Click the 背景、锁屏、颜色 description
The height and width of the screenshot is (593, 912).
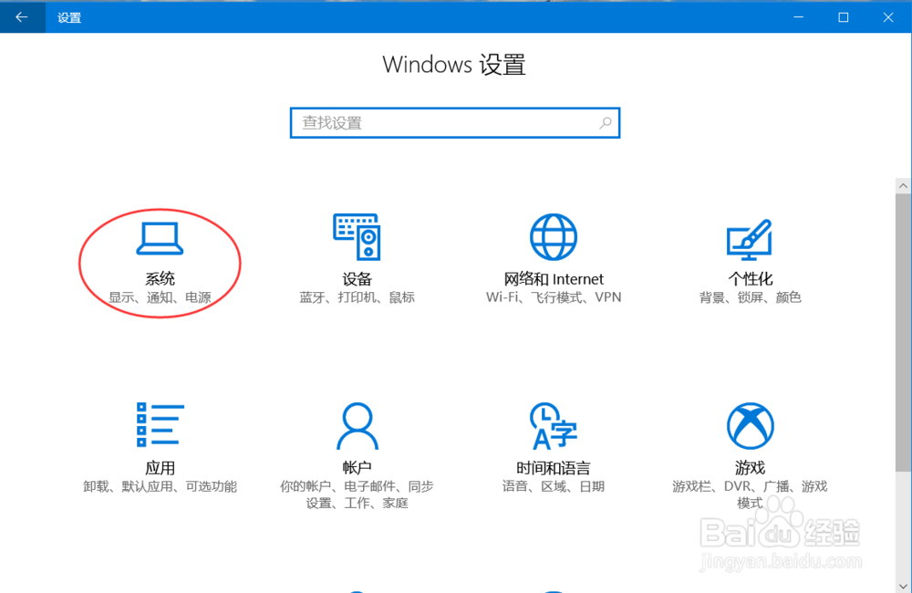tap(750, 297)
